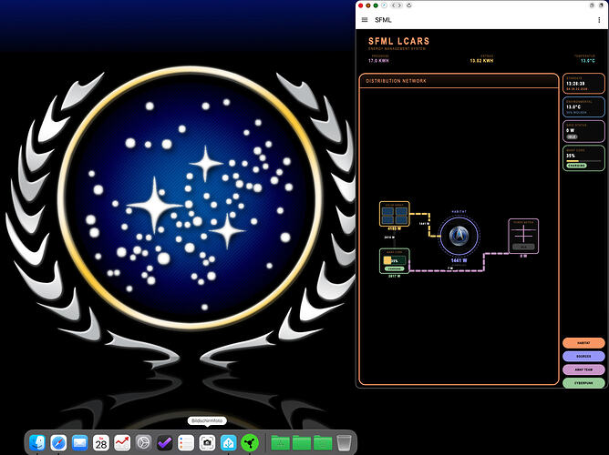Open Reminders from the Dock
Screen dimensions: 609x455
click(186, 442)
